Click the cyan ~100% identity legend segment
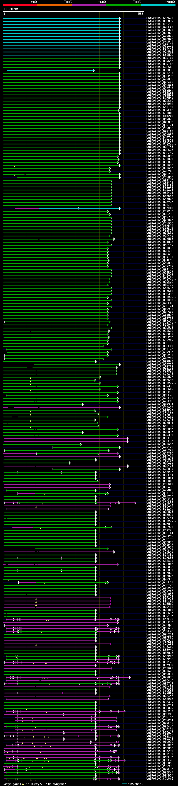Image resolution: width=178 pixels, height=786 pixels. point(158,5)
